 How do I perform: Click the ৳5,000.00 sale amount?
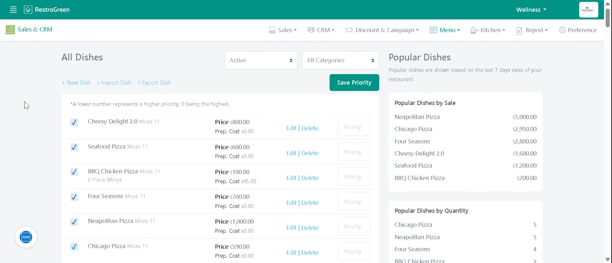525,117
